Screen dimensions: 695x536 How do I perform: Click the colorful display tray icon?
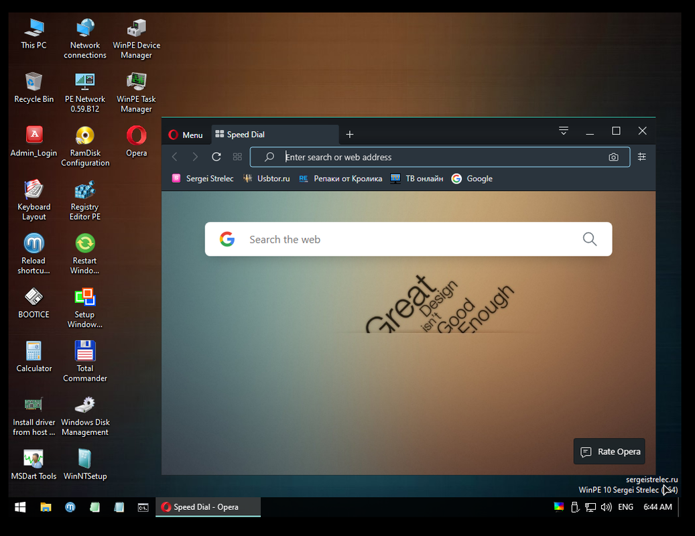558,507
